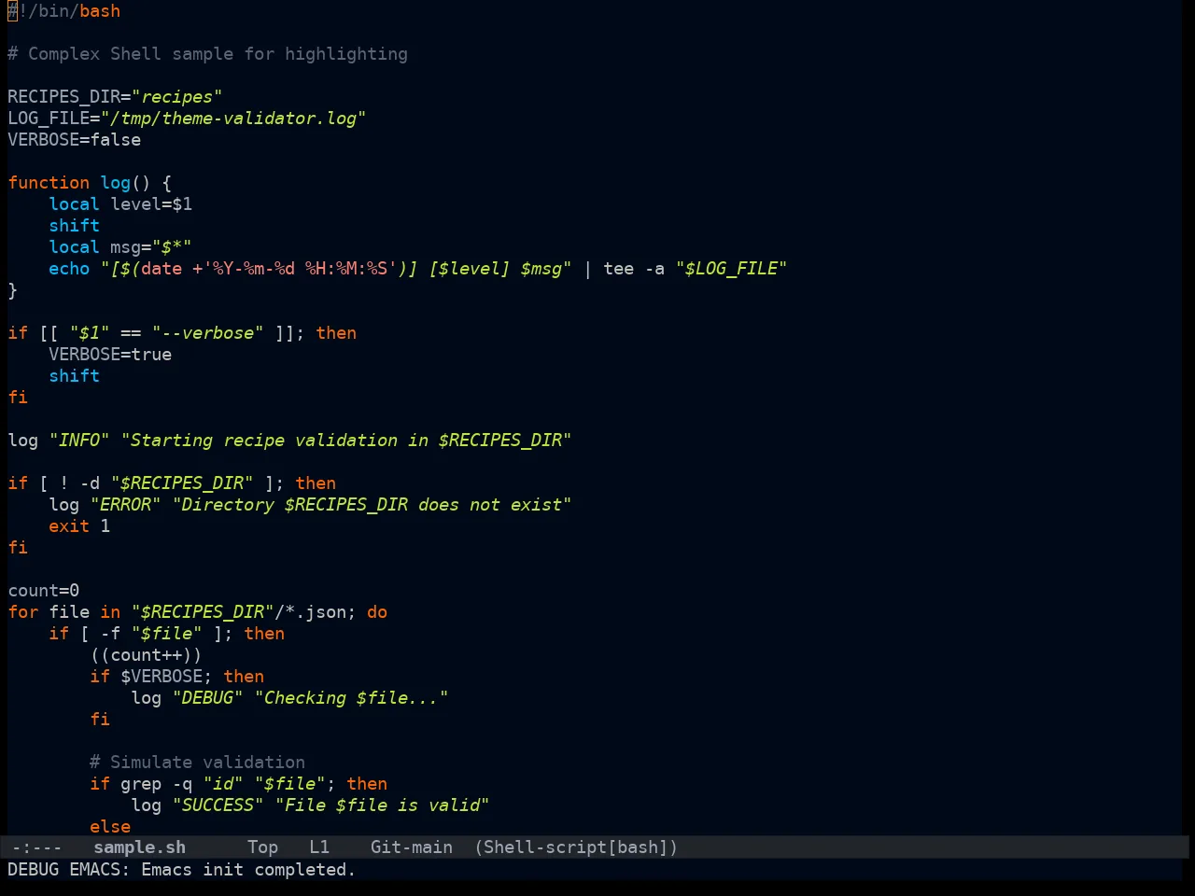Click the 'local level=$1' line
The width and height of the screenshot is (1195, 896).
pyautogui.click(x=120, y=204)
